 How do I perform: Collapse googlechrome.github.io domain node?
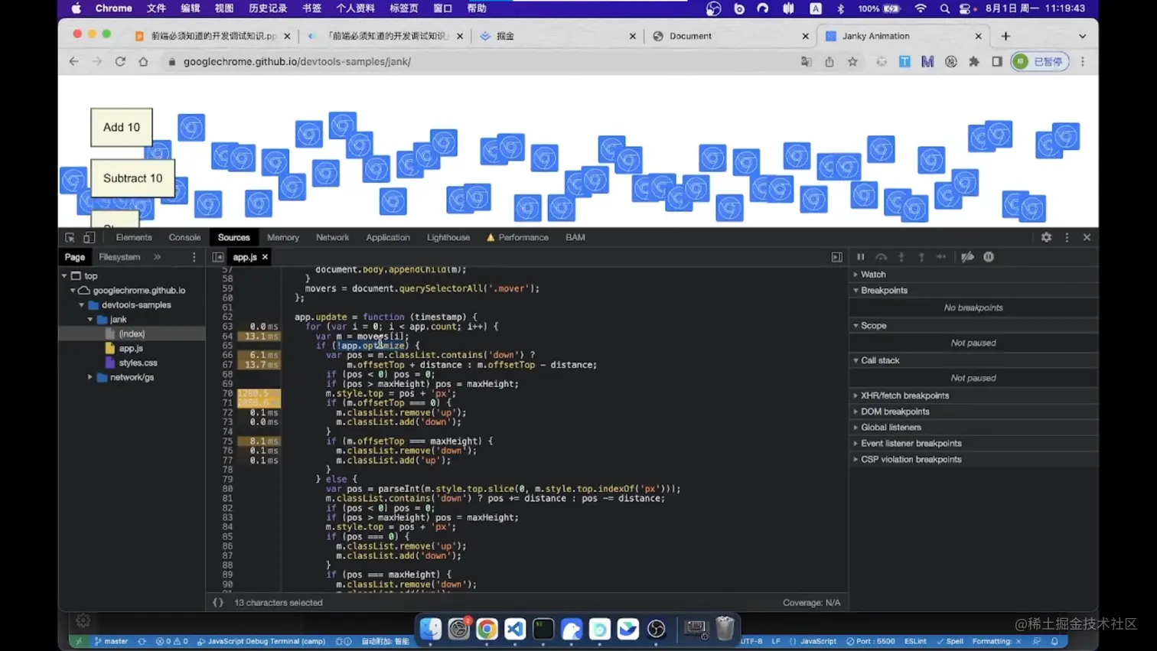pyautogui.click(x=73, y=291)
